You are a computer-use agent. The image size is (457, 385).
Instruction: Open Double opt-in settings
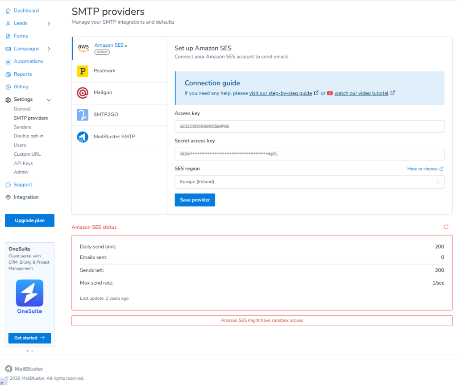29,136
